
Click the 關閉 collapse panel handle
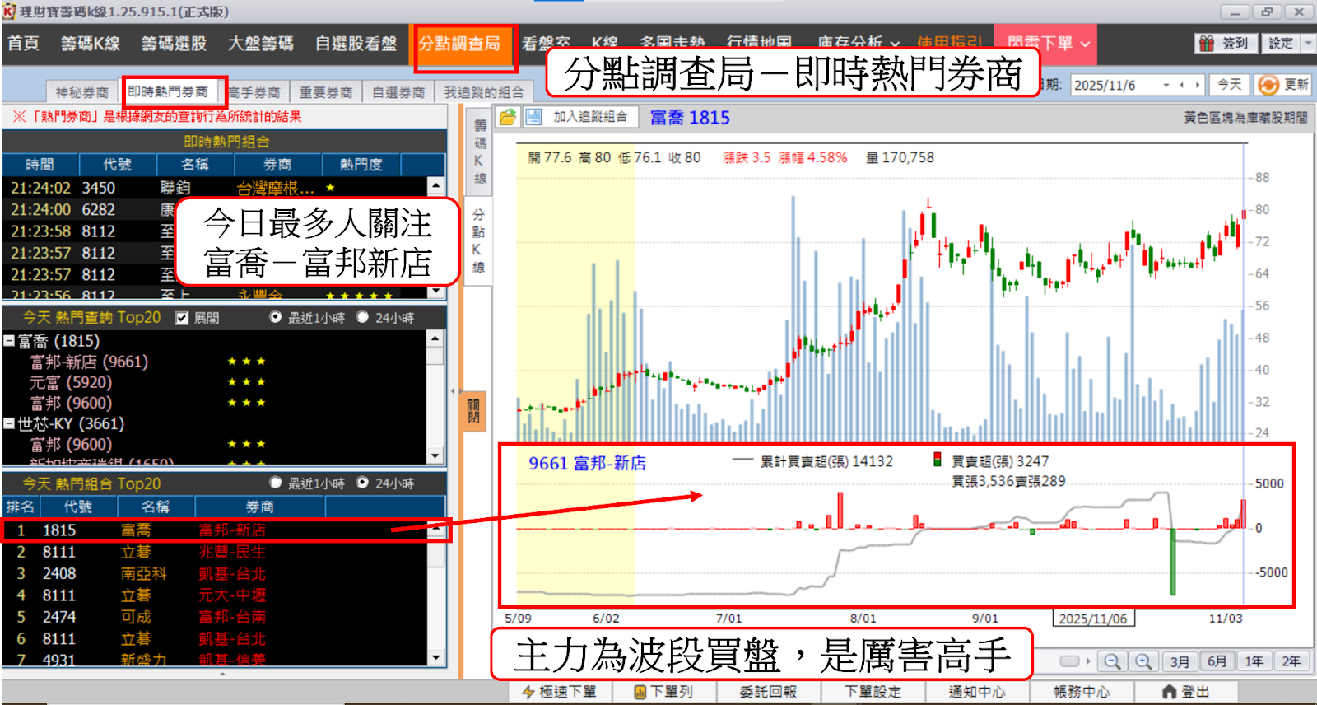pos(475,410)
